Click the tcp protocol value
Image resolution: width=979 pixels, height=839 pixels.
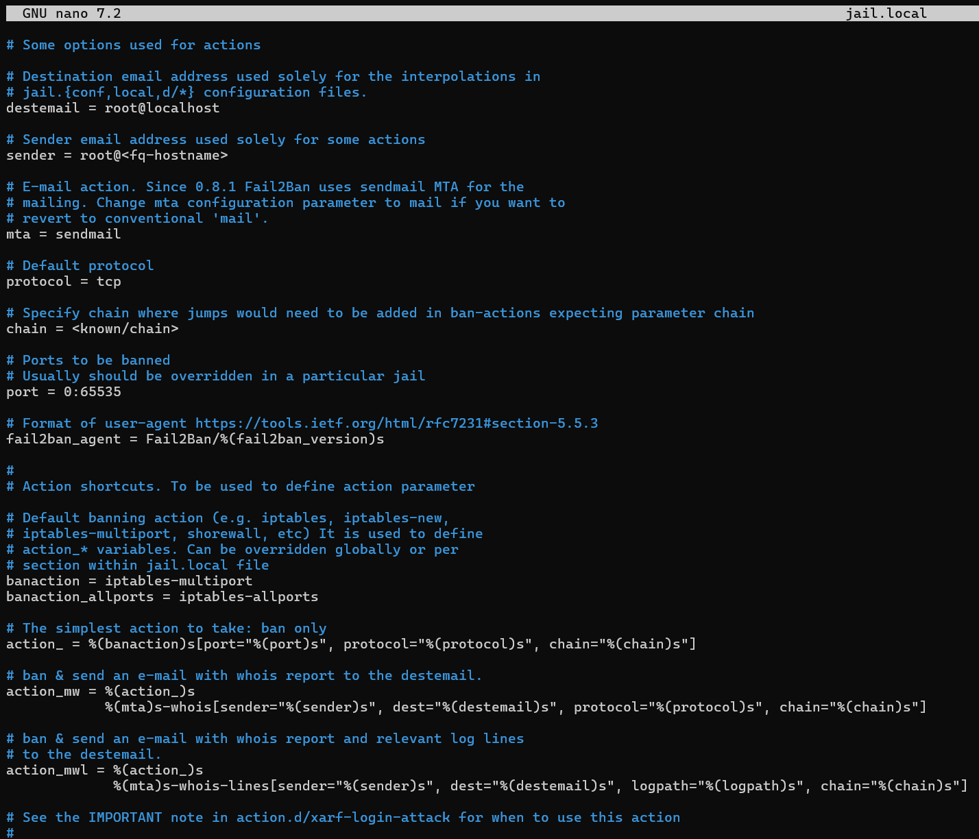coord(108,282)
